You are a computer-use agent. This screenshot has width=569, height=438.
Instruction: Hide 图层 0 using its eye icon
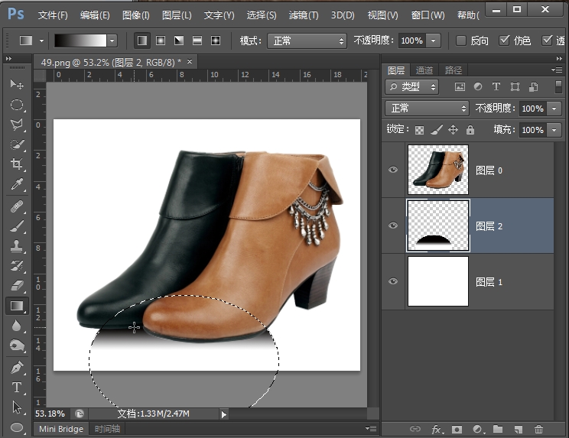tap(393, 170)
